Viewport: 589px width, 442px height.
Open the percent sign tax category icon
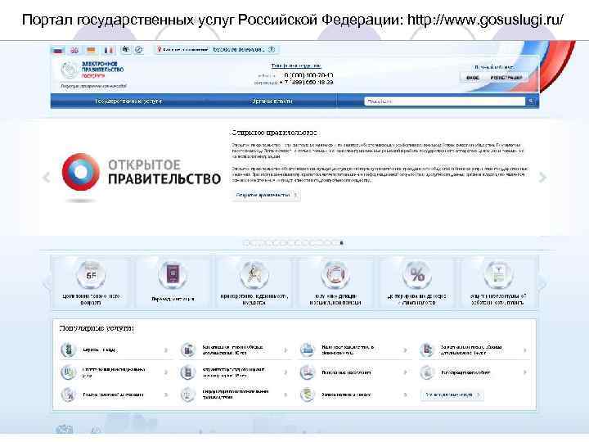pos(417,276)
